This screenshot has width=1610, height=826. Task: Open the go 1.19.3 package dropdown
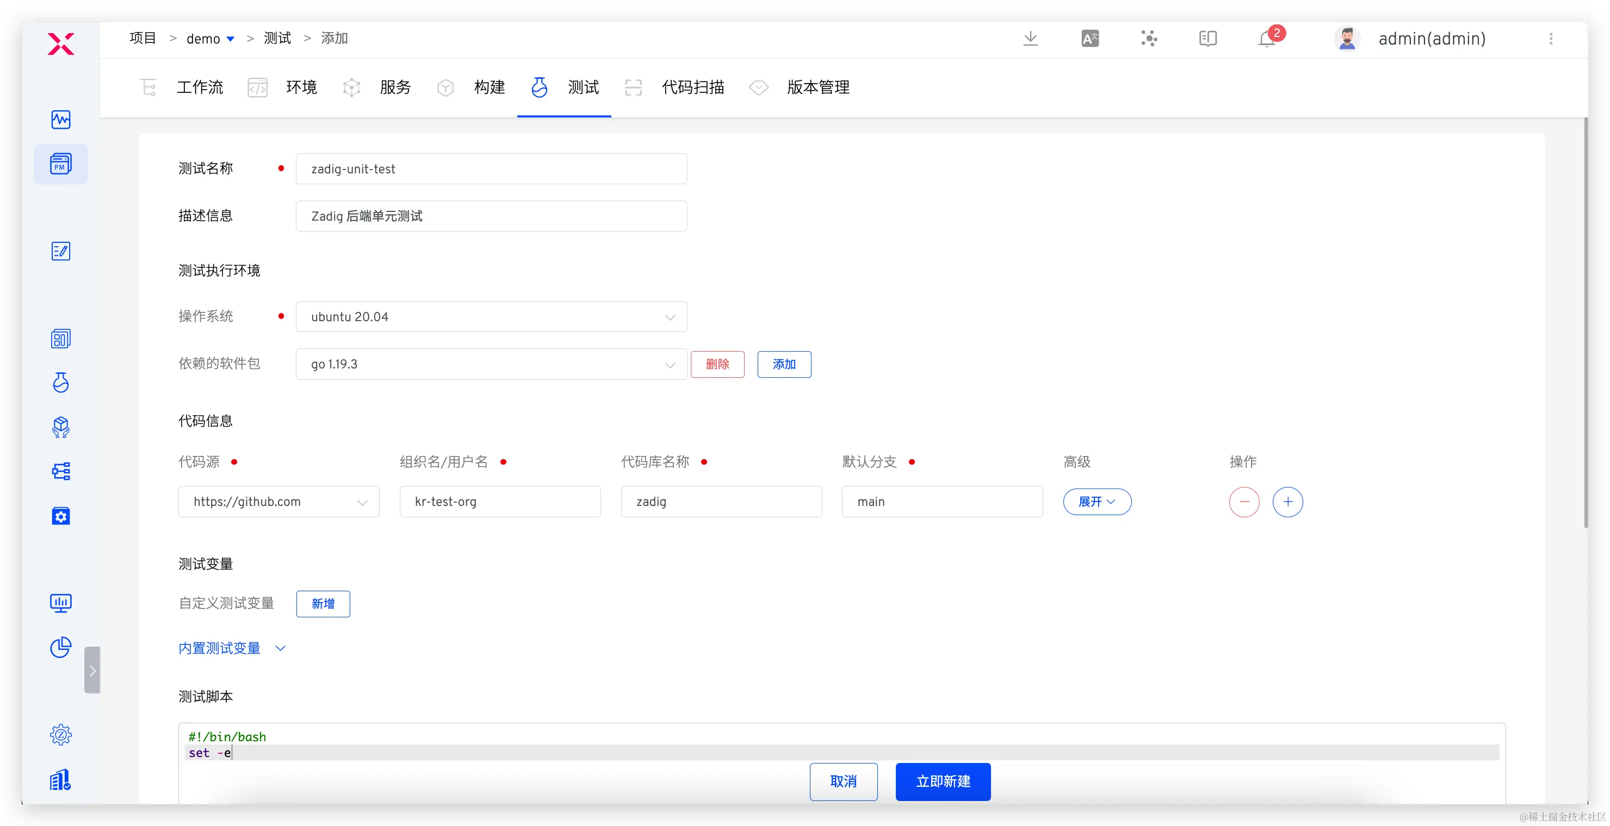491,364
